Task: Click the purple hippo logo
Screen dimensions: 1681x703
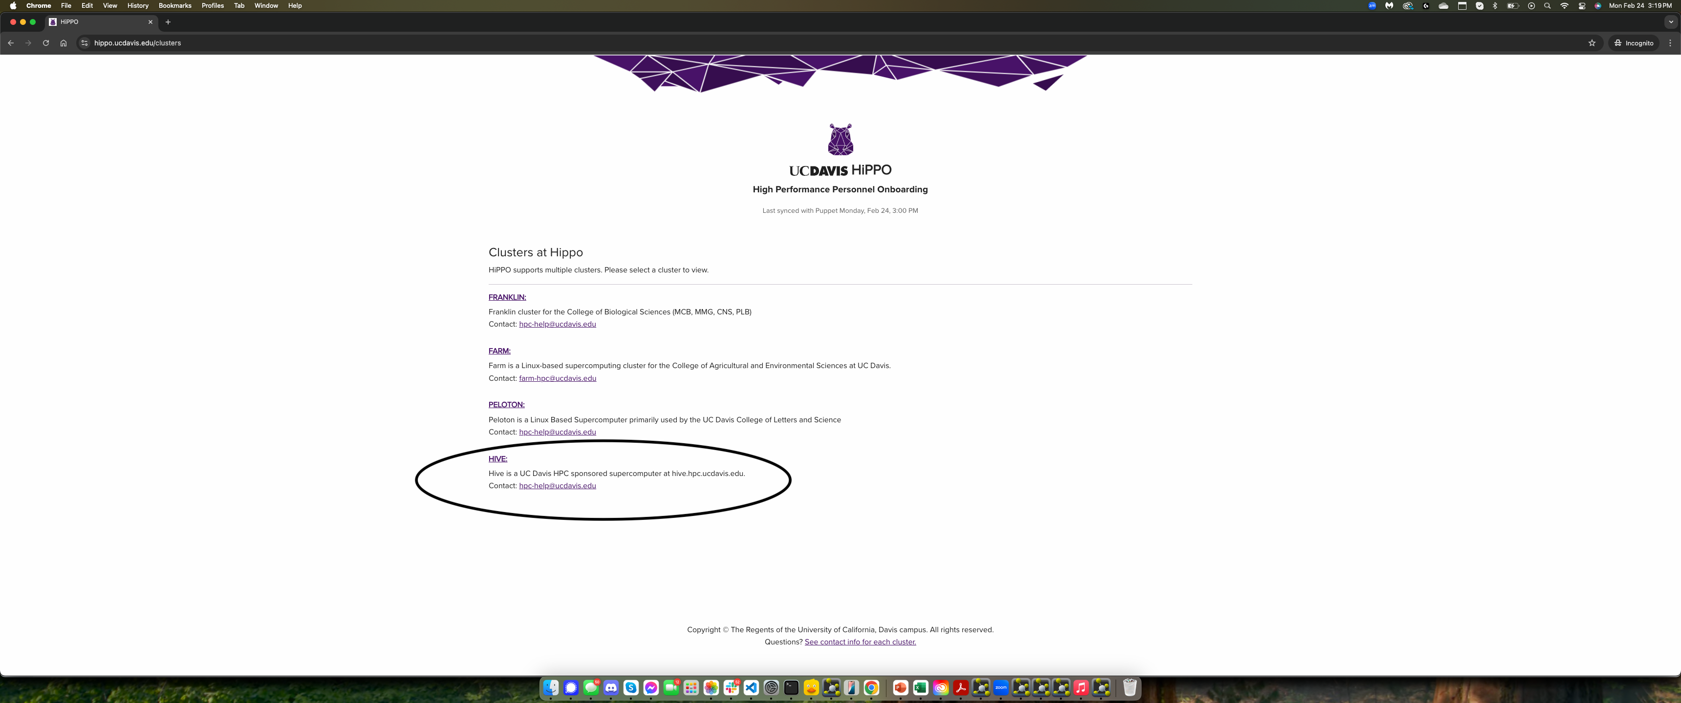Action: point(840,140)
